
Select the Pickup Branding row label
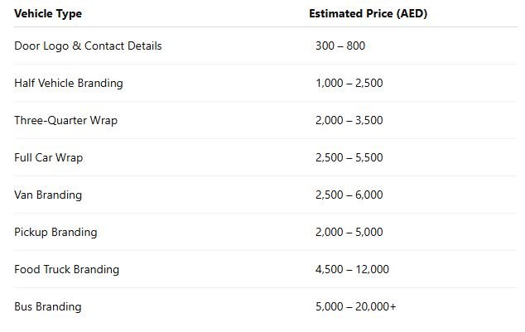[55, 232]
